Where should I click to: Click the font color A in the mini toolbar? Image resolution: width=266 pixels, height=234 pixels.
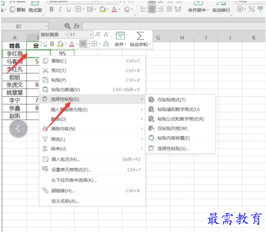pyautogui.click(x=72, y=44)
